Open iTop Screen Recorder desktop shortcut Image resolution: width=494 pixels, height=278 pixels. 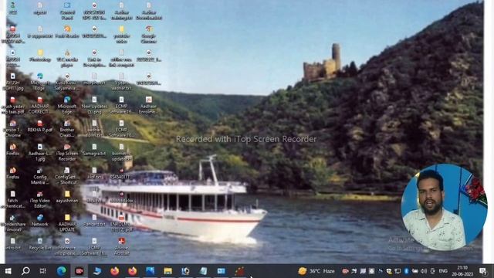(x=67, y=153)
